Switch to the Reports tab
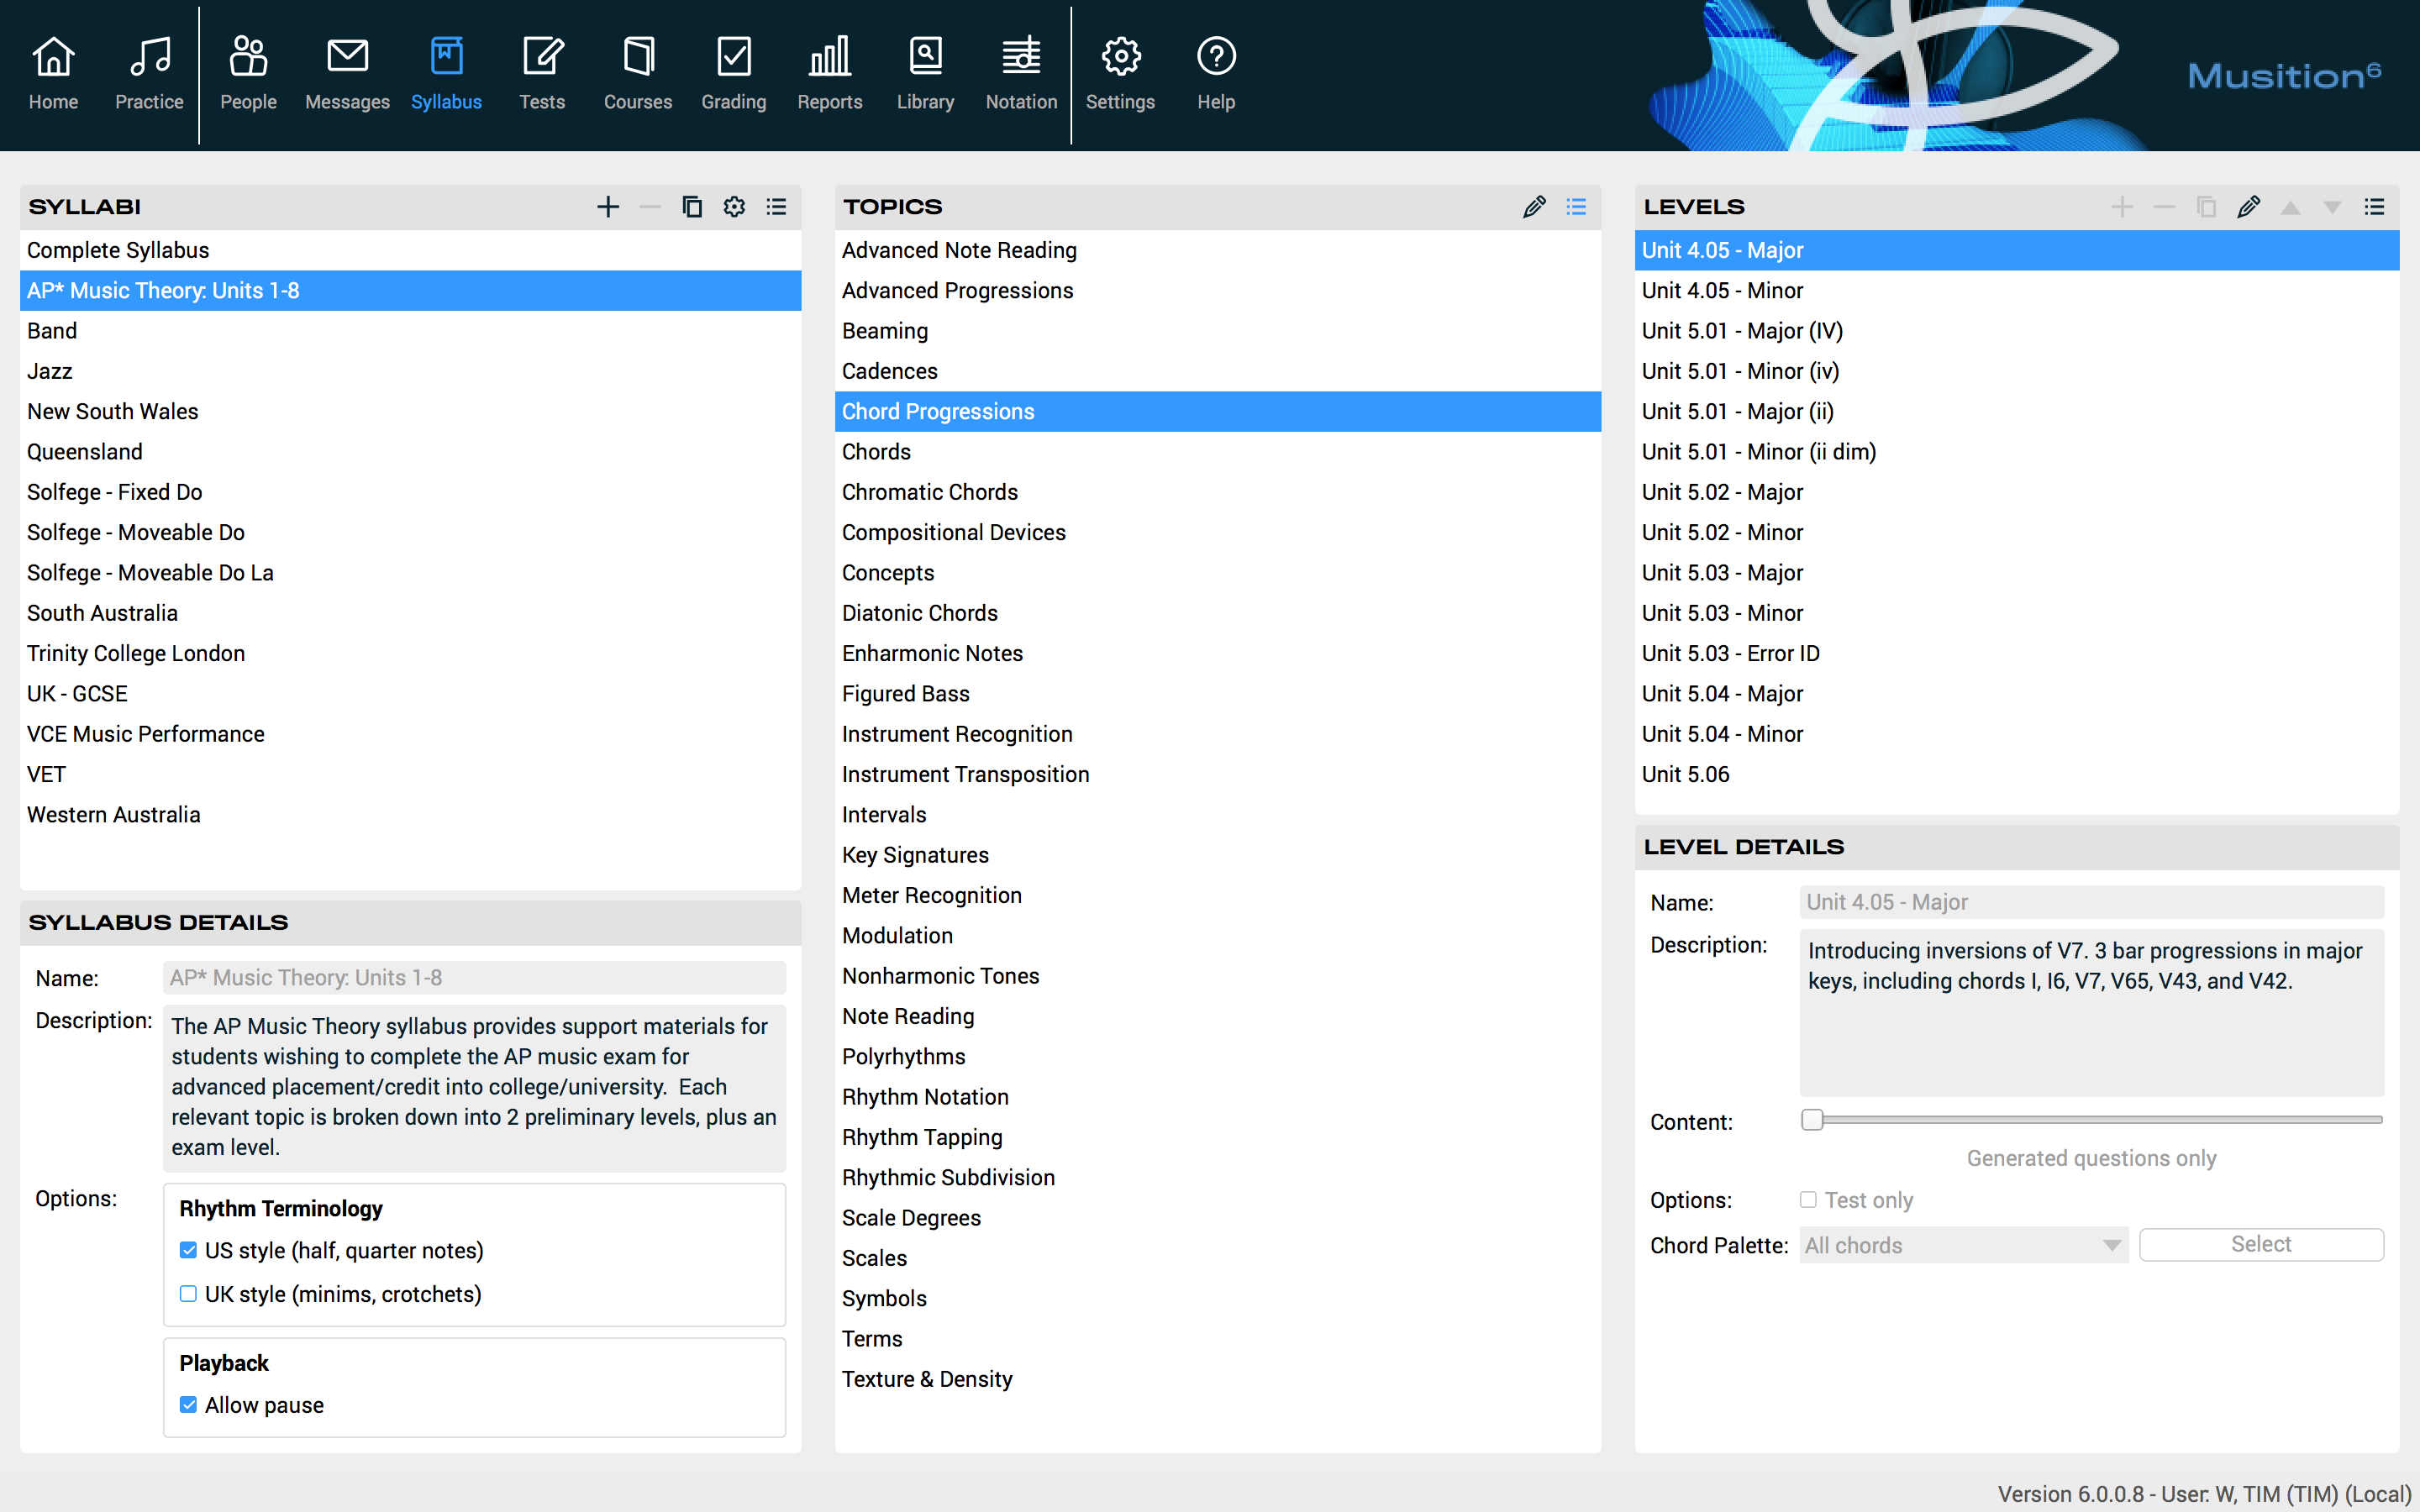Screen dimensions: 2420x1512 829,72
